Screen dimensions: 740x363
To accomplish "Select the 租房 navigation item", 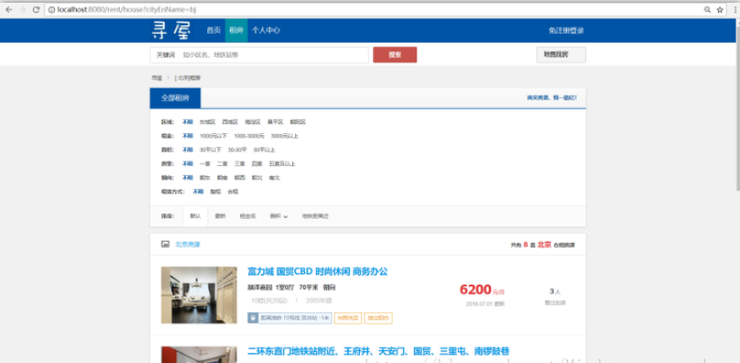I will (x=236, y=31).
